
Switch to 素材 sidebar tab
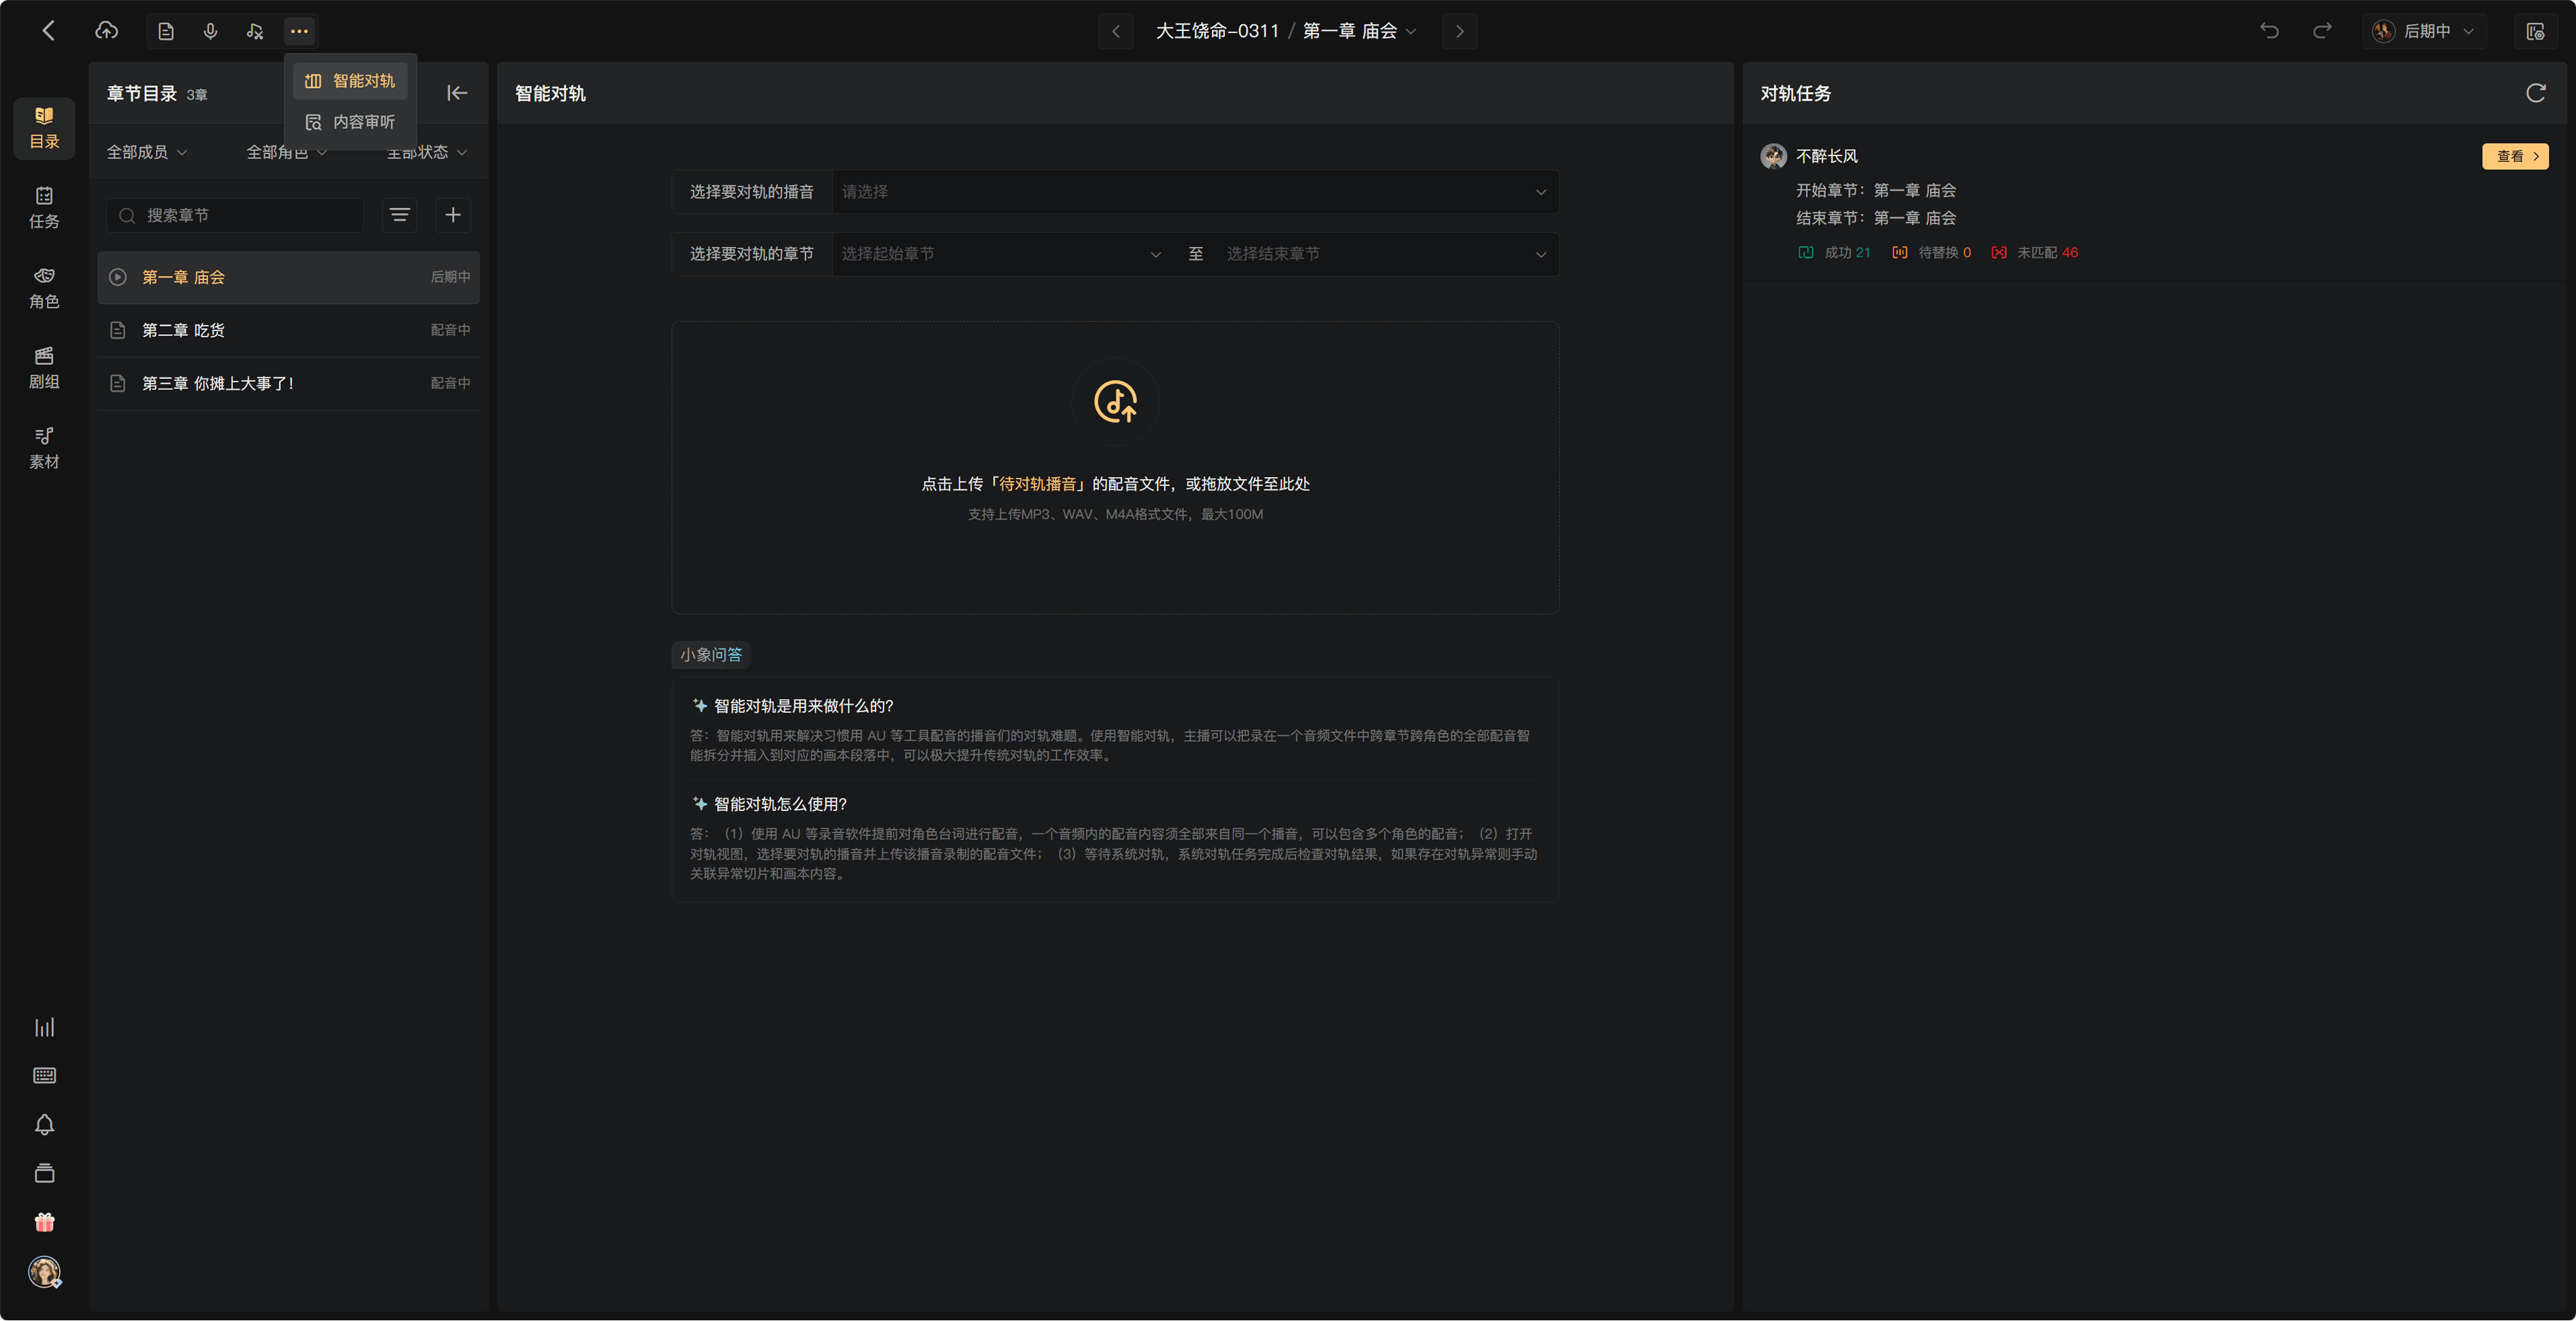[x=44, y=448]
